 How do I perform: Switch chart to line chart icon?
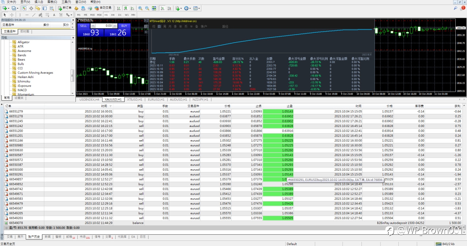pos(132,8)
